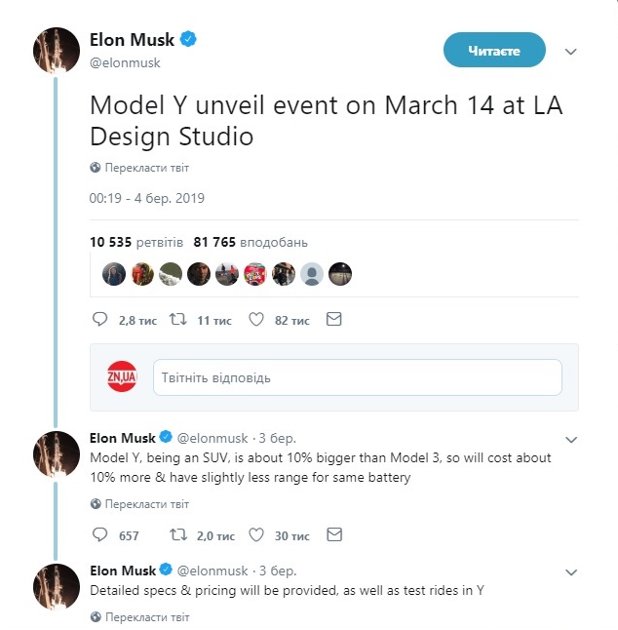Open the 00:19 - 4 бер. 2019 timestamp
618x630 pixels.
pyautogui.click(x=147, y=197)
